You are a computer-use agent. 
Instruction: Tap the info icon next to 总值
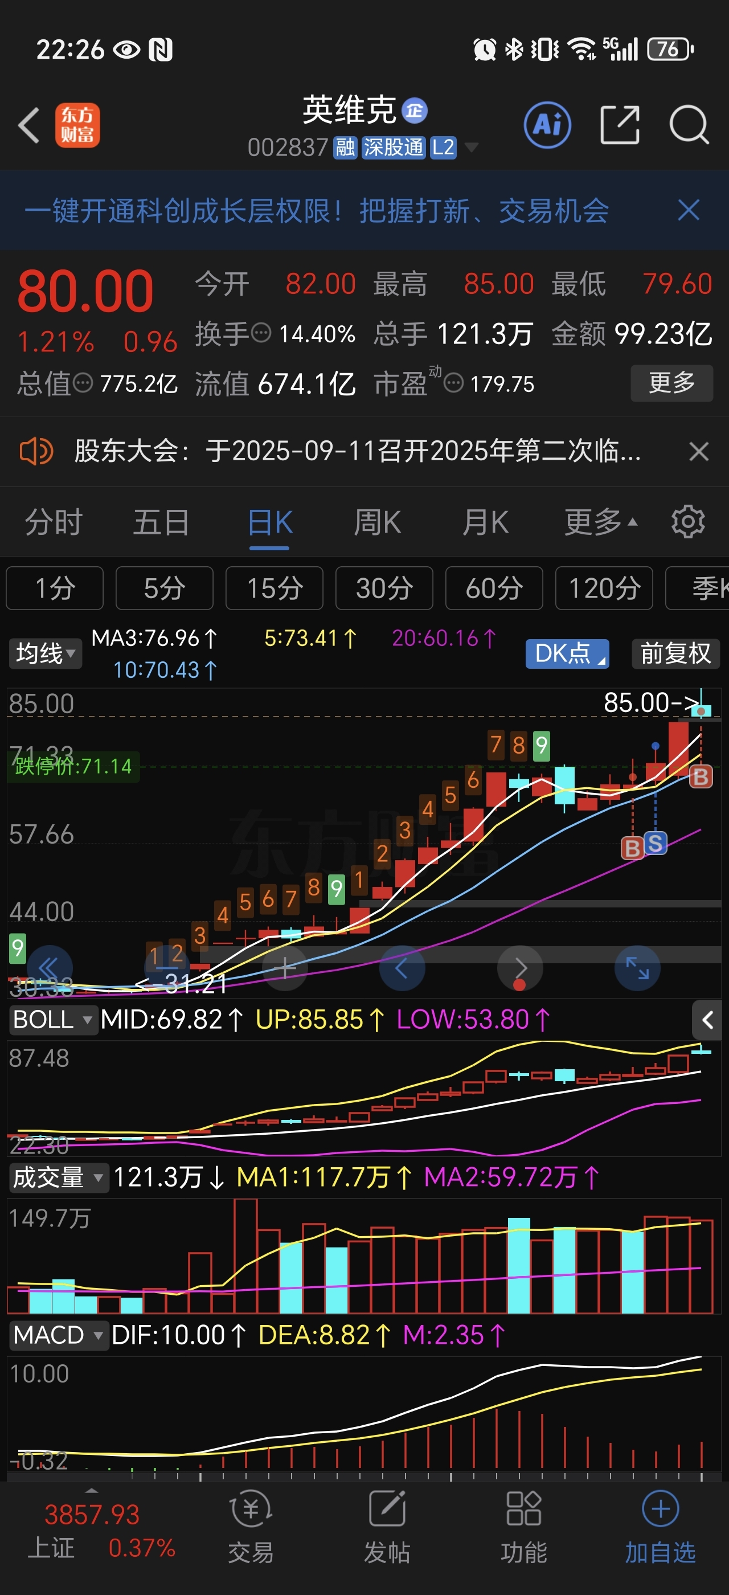pyautogui.click(x=83, y=383)
